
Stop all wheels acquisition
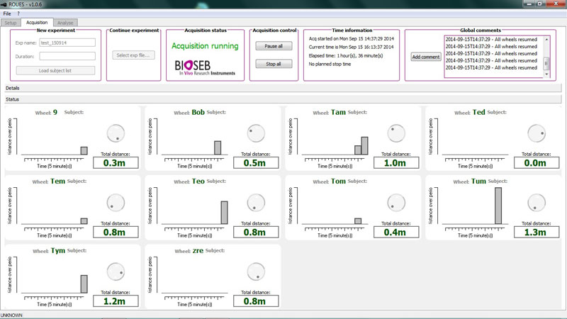click(x=274, y=64)
